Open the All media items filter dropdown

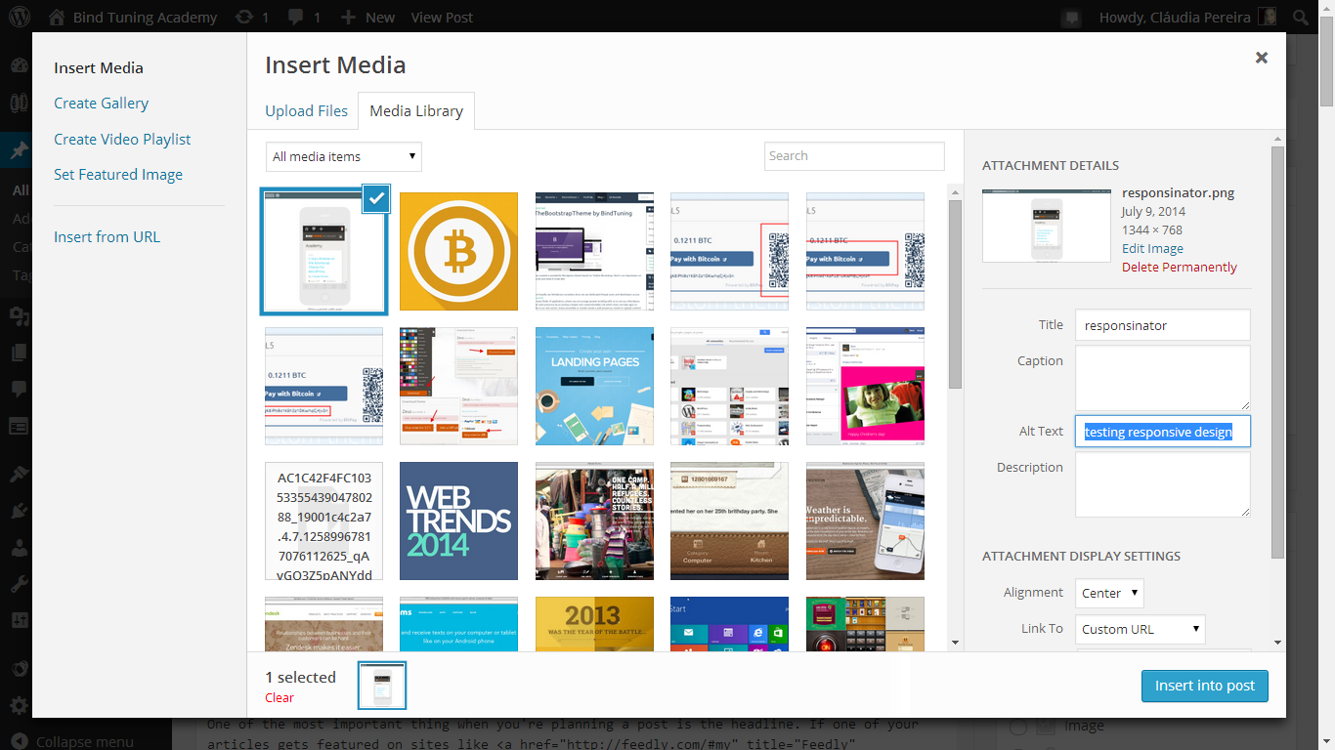pos(344,156)
